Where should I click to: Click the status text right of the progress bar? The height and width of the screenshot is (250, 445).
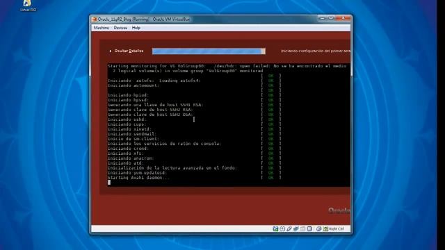(315, 51)
